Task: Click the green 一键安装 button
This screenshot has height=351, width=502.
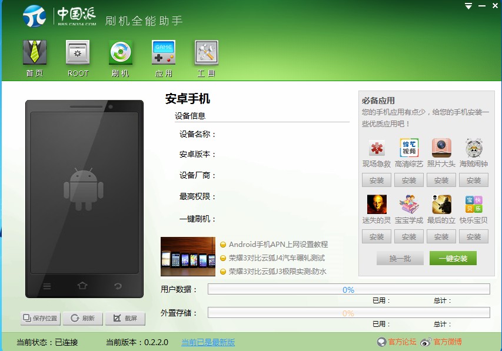Action: (x=453, y=258)
